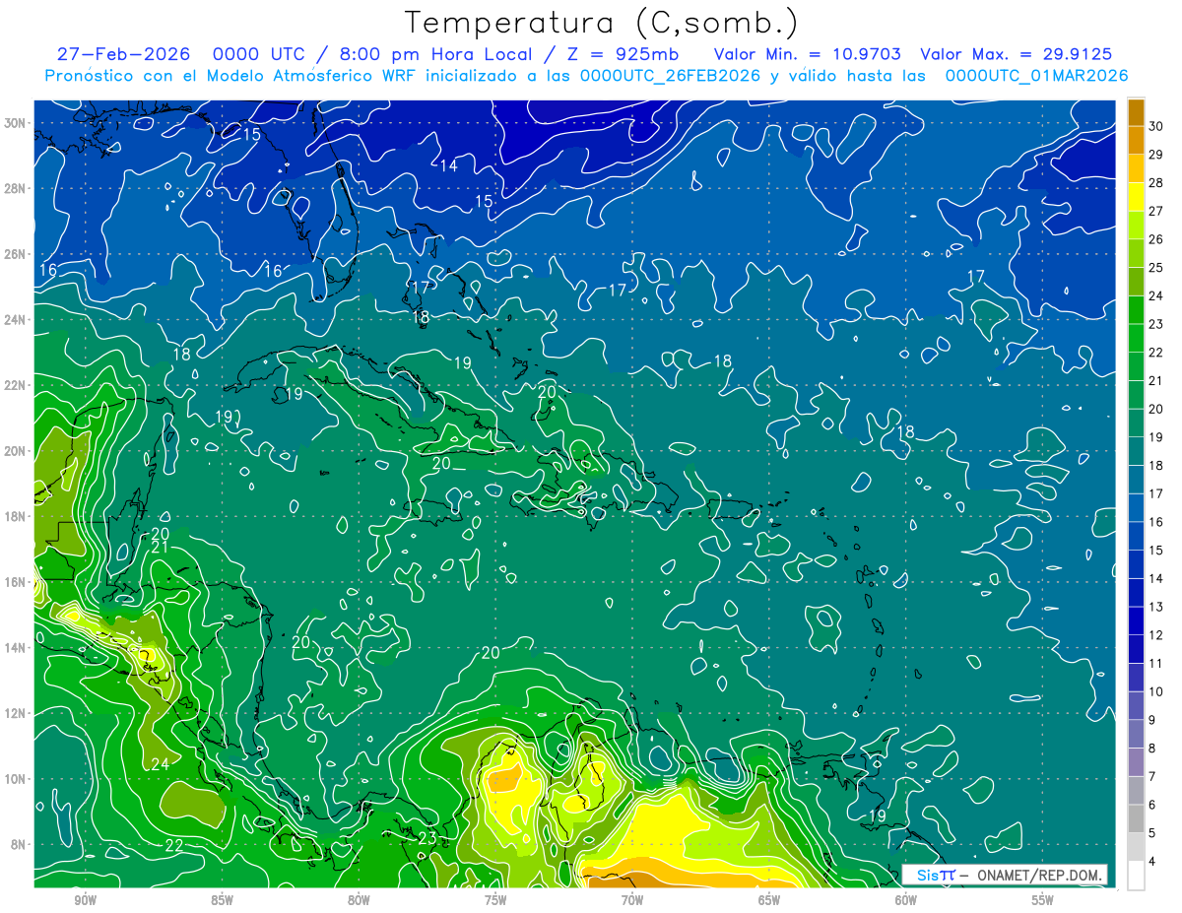1182x913 pixels.
Task: Click the 70W longitude axis label
Action: (x=632, y=900)
